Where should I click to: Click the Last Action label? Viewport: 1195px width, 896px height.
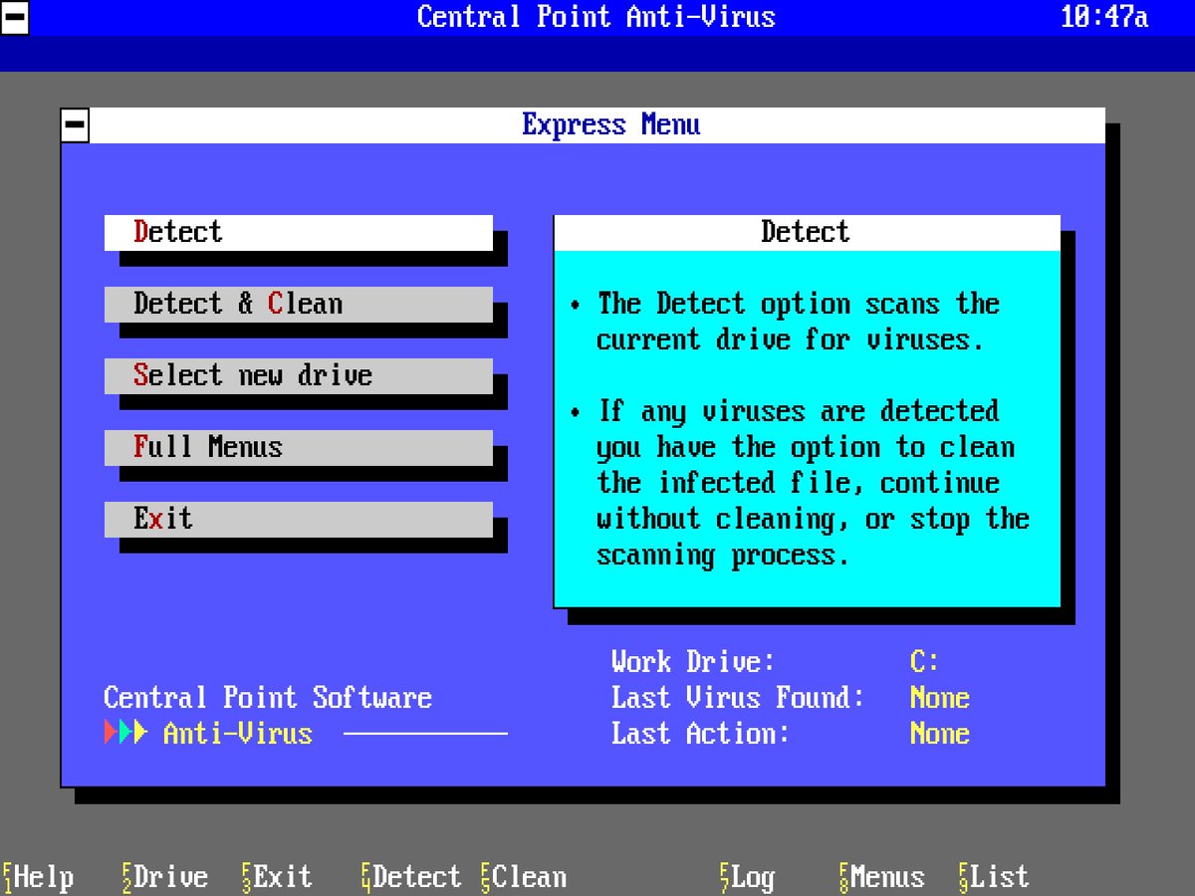tap(701, 734)
